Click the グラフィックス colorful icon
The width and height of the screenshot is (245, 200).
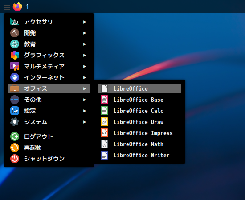(15, 55)
